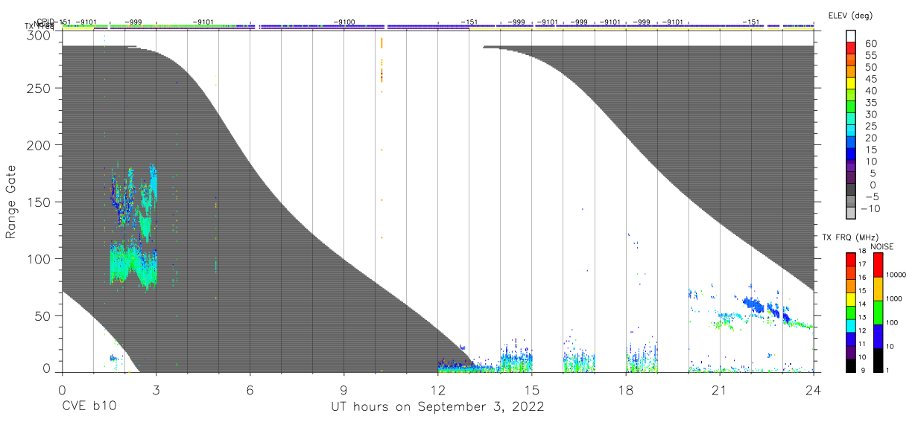Click the '10000' noise legend value
Image resolution: width=915 pixels, height=422 pixels.
(x=895, y=275)
